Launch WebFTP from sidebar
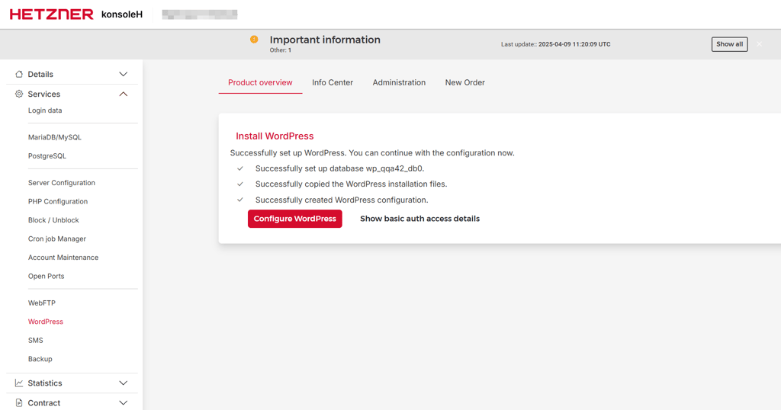The height and width of the screenshot is (410, 781). pyautogui.click(x=41, y=303)
